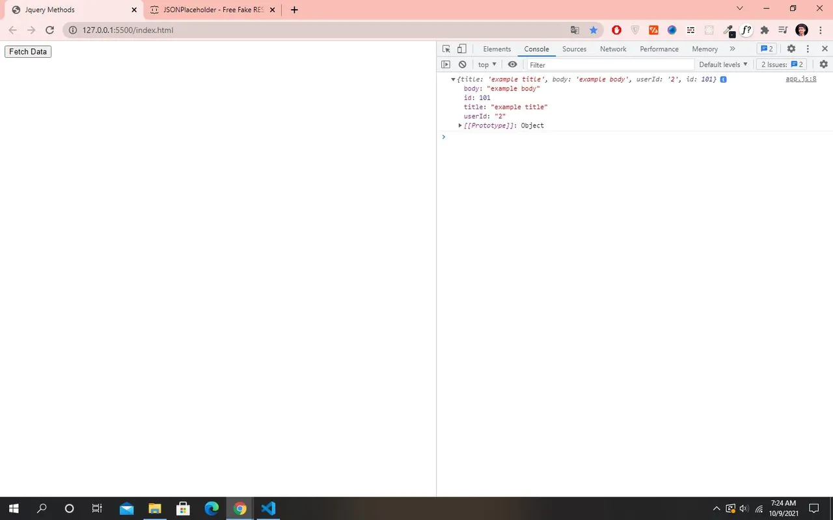Switch to the Console tab
This screenshot has width=833, height=520.
[537, 49]
